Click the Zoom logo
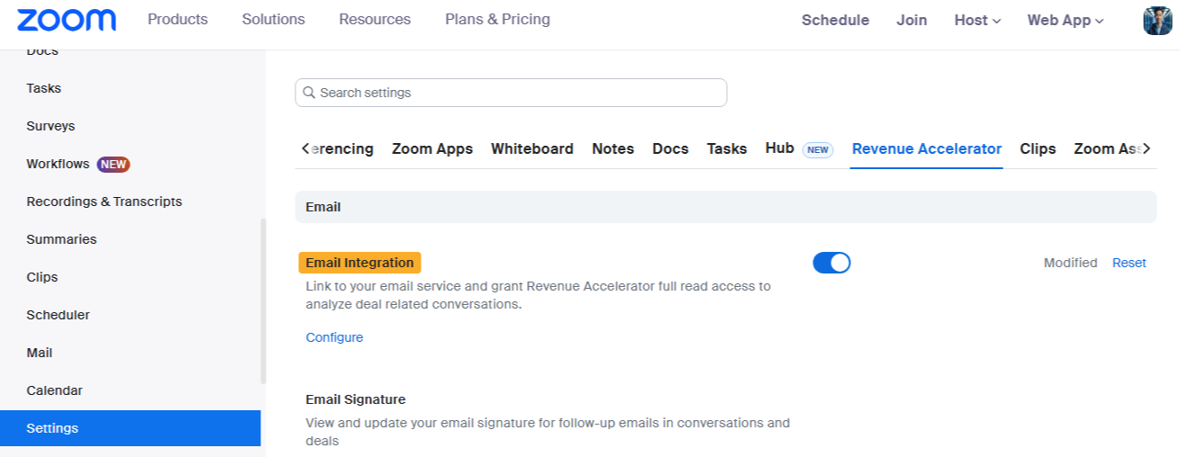1180x457 pixels. tap(67, 20)
